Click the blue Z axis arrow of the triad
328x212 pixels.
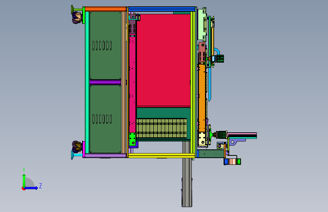point(32,188)
